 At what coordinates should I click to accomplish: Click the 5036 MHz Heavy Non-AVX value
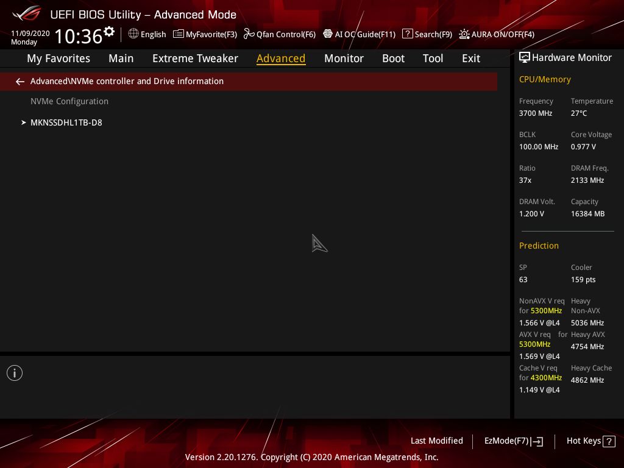pos(587,323)
